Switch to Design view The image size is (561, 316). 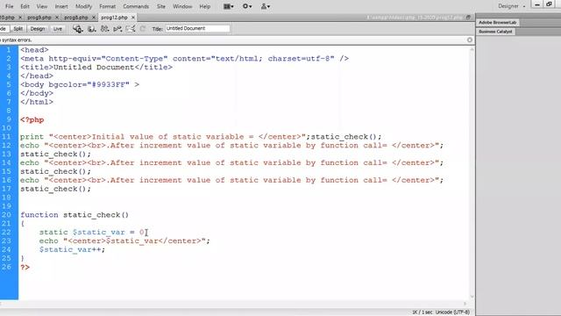click(x=37, y=29)
